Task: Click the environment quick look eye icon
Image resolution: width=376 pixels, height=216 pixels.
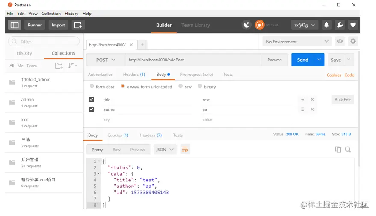Action: point(340,41)
